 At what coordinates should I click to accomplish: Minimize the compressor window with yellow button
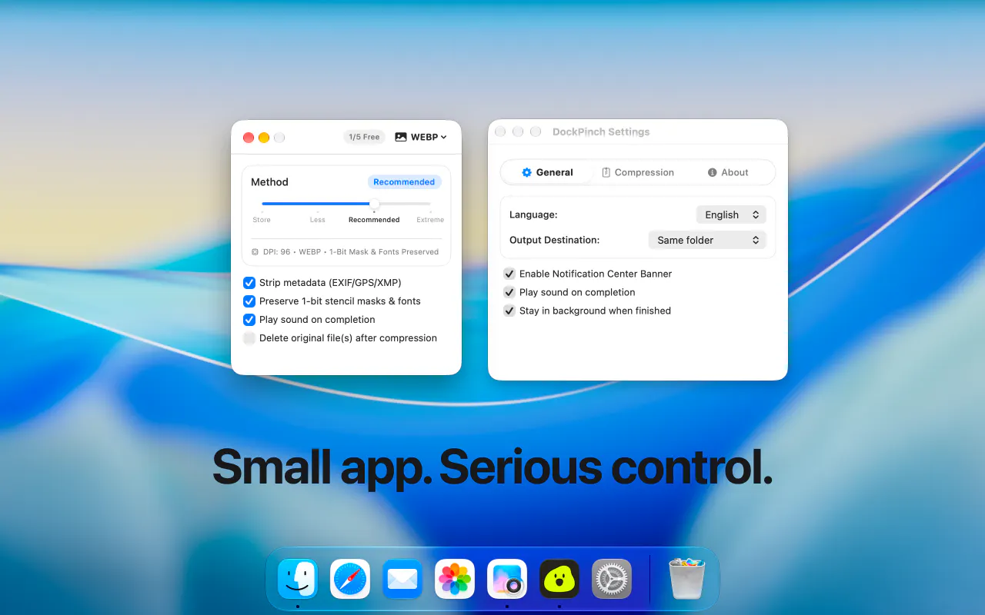[x=264, y=138]
